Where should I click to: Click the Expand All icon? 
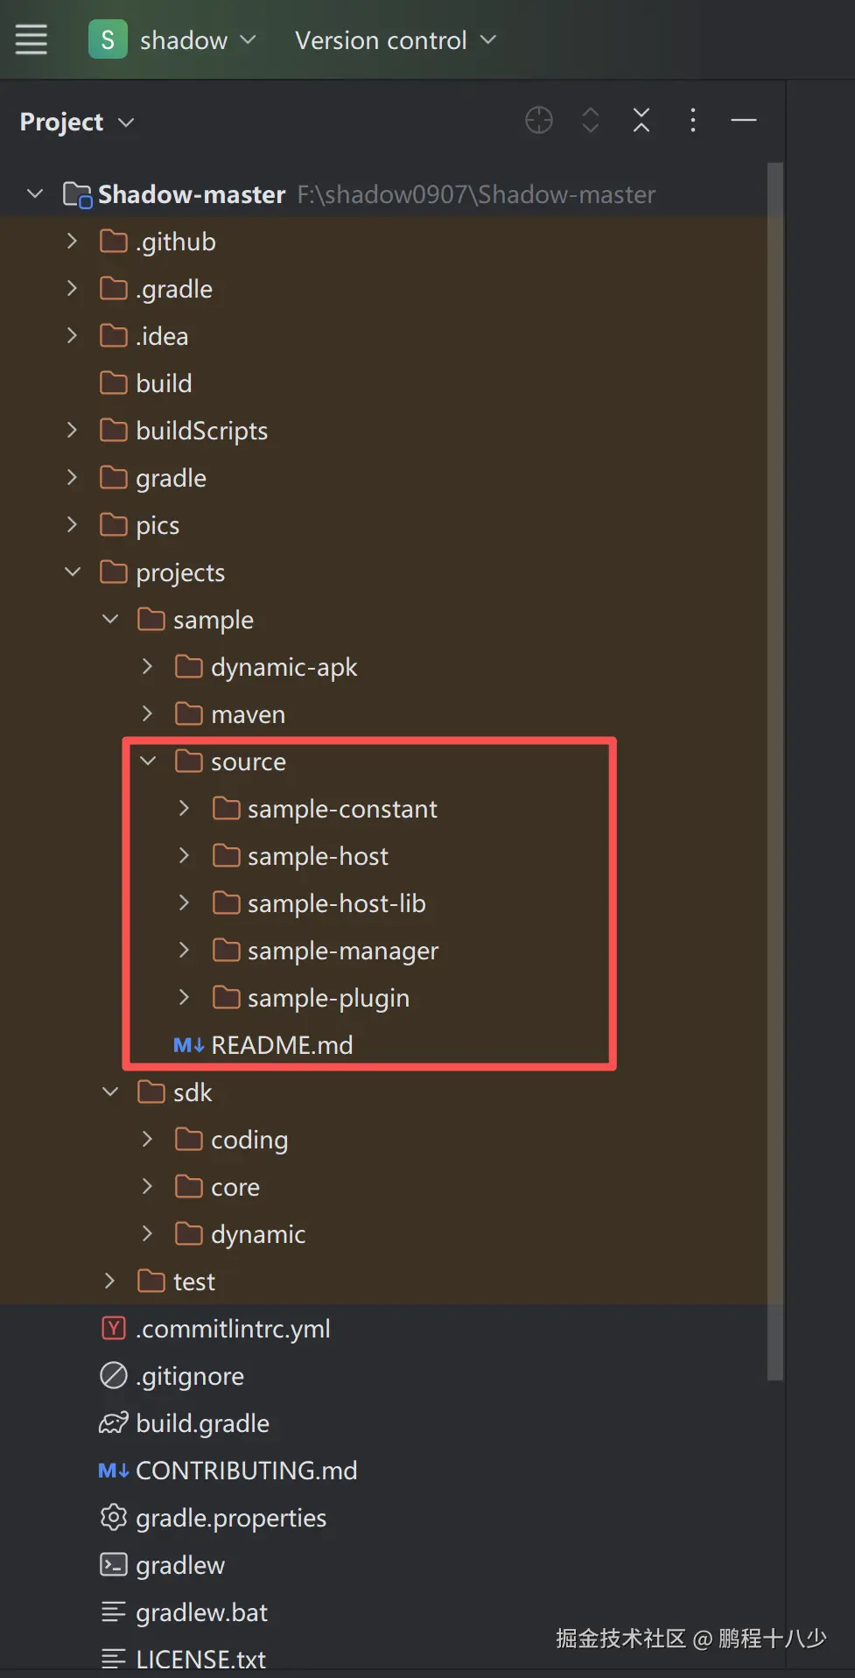591,120
